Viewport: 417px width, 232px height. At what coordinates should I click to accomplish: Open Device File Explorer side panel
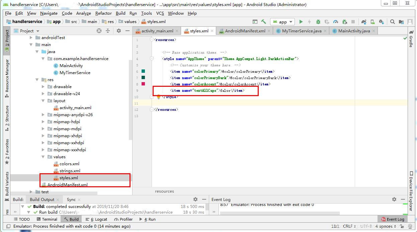(x=411, y=191)
